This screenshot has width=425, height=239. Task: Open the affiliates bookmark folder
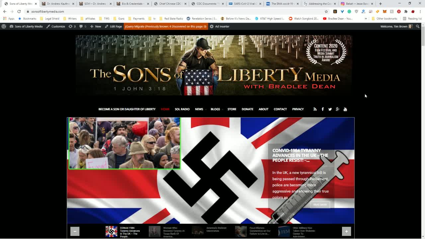(x=88, y=19)
